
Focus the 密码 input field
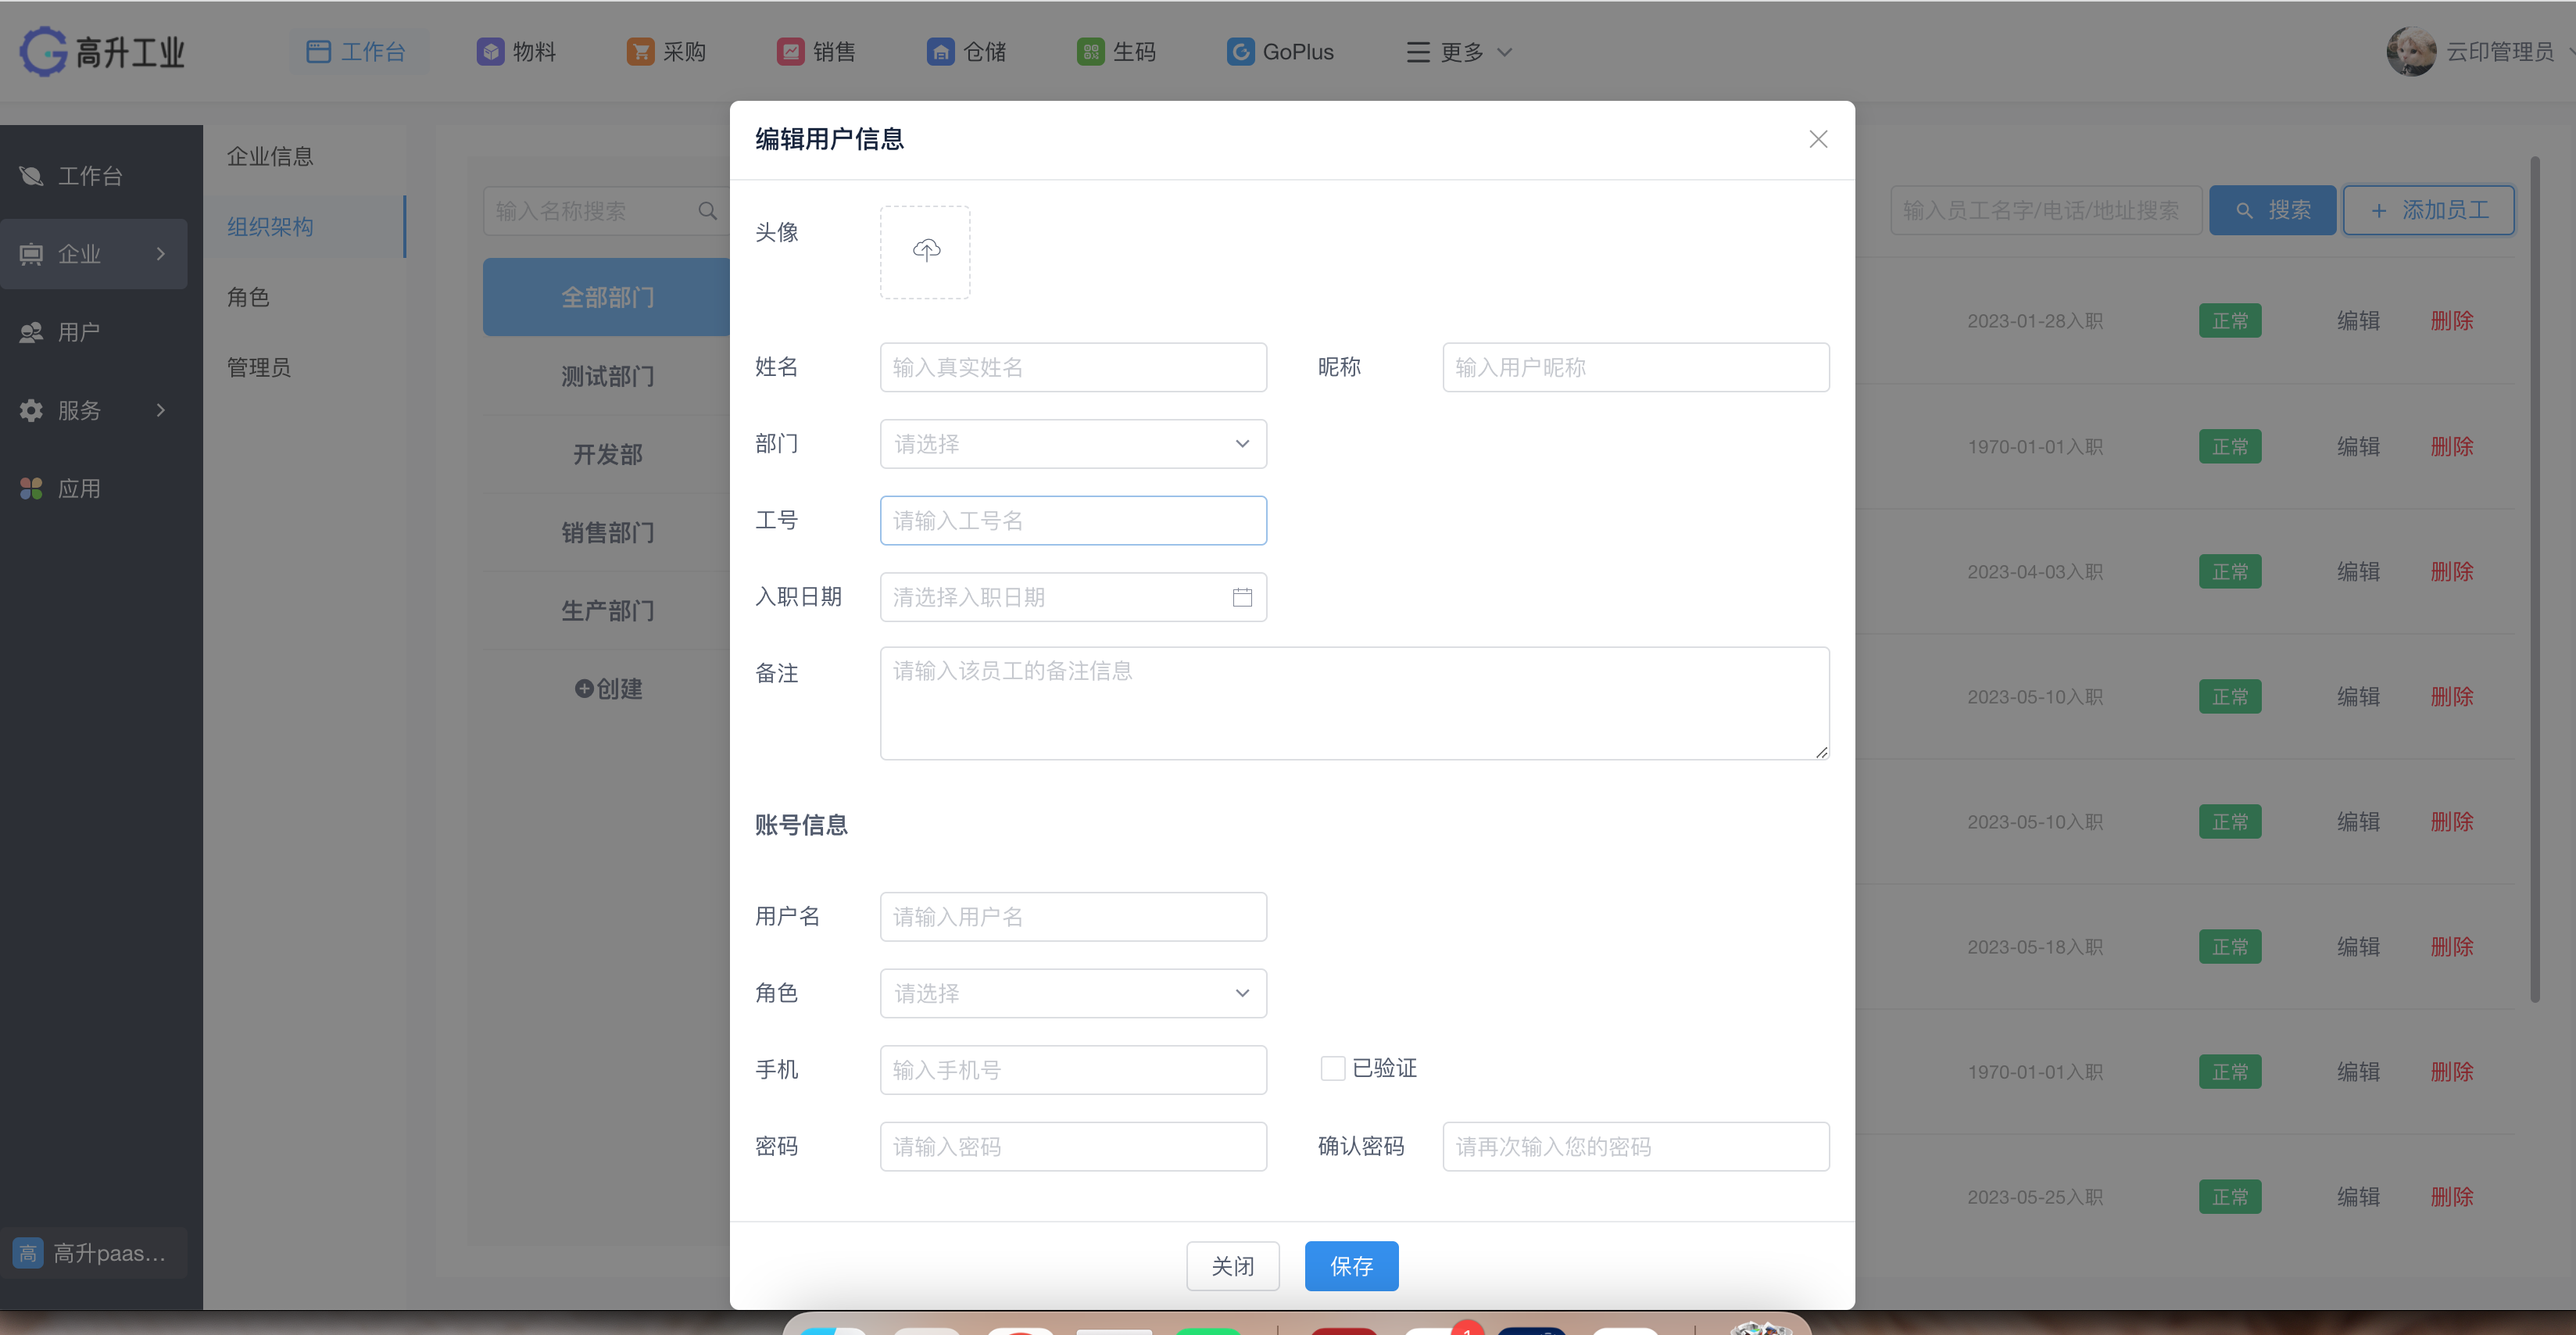(1073, 1146)
